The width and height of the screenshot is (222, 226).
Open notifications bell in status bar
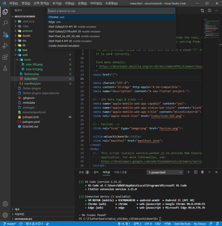tap(217, 224)
